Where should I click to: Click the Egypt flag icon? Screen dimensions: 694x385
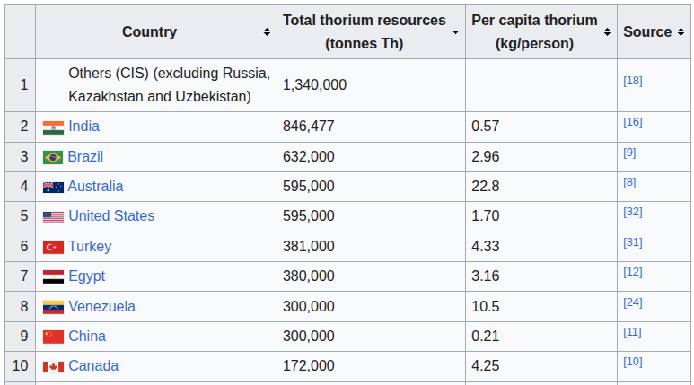(x=53, y=276)
